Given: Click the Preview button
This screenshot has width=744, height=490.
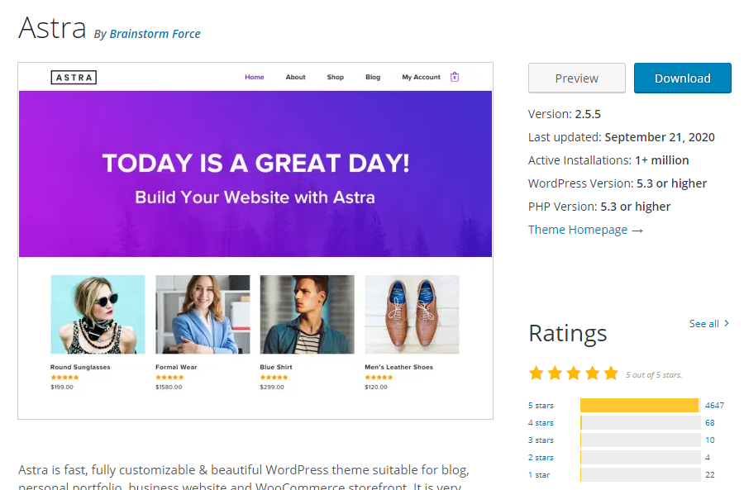Looking at the screenshot, I should coord(576,78).
